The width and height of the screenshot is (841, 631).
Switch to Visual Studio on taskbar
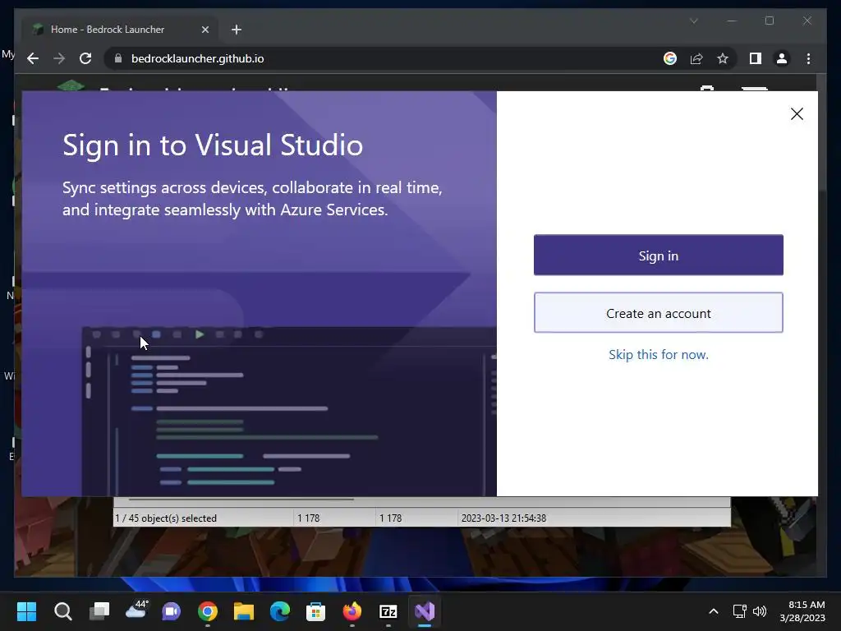point(425,611)
